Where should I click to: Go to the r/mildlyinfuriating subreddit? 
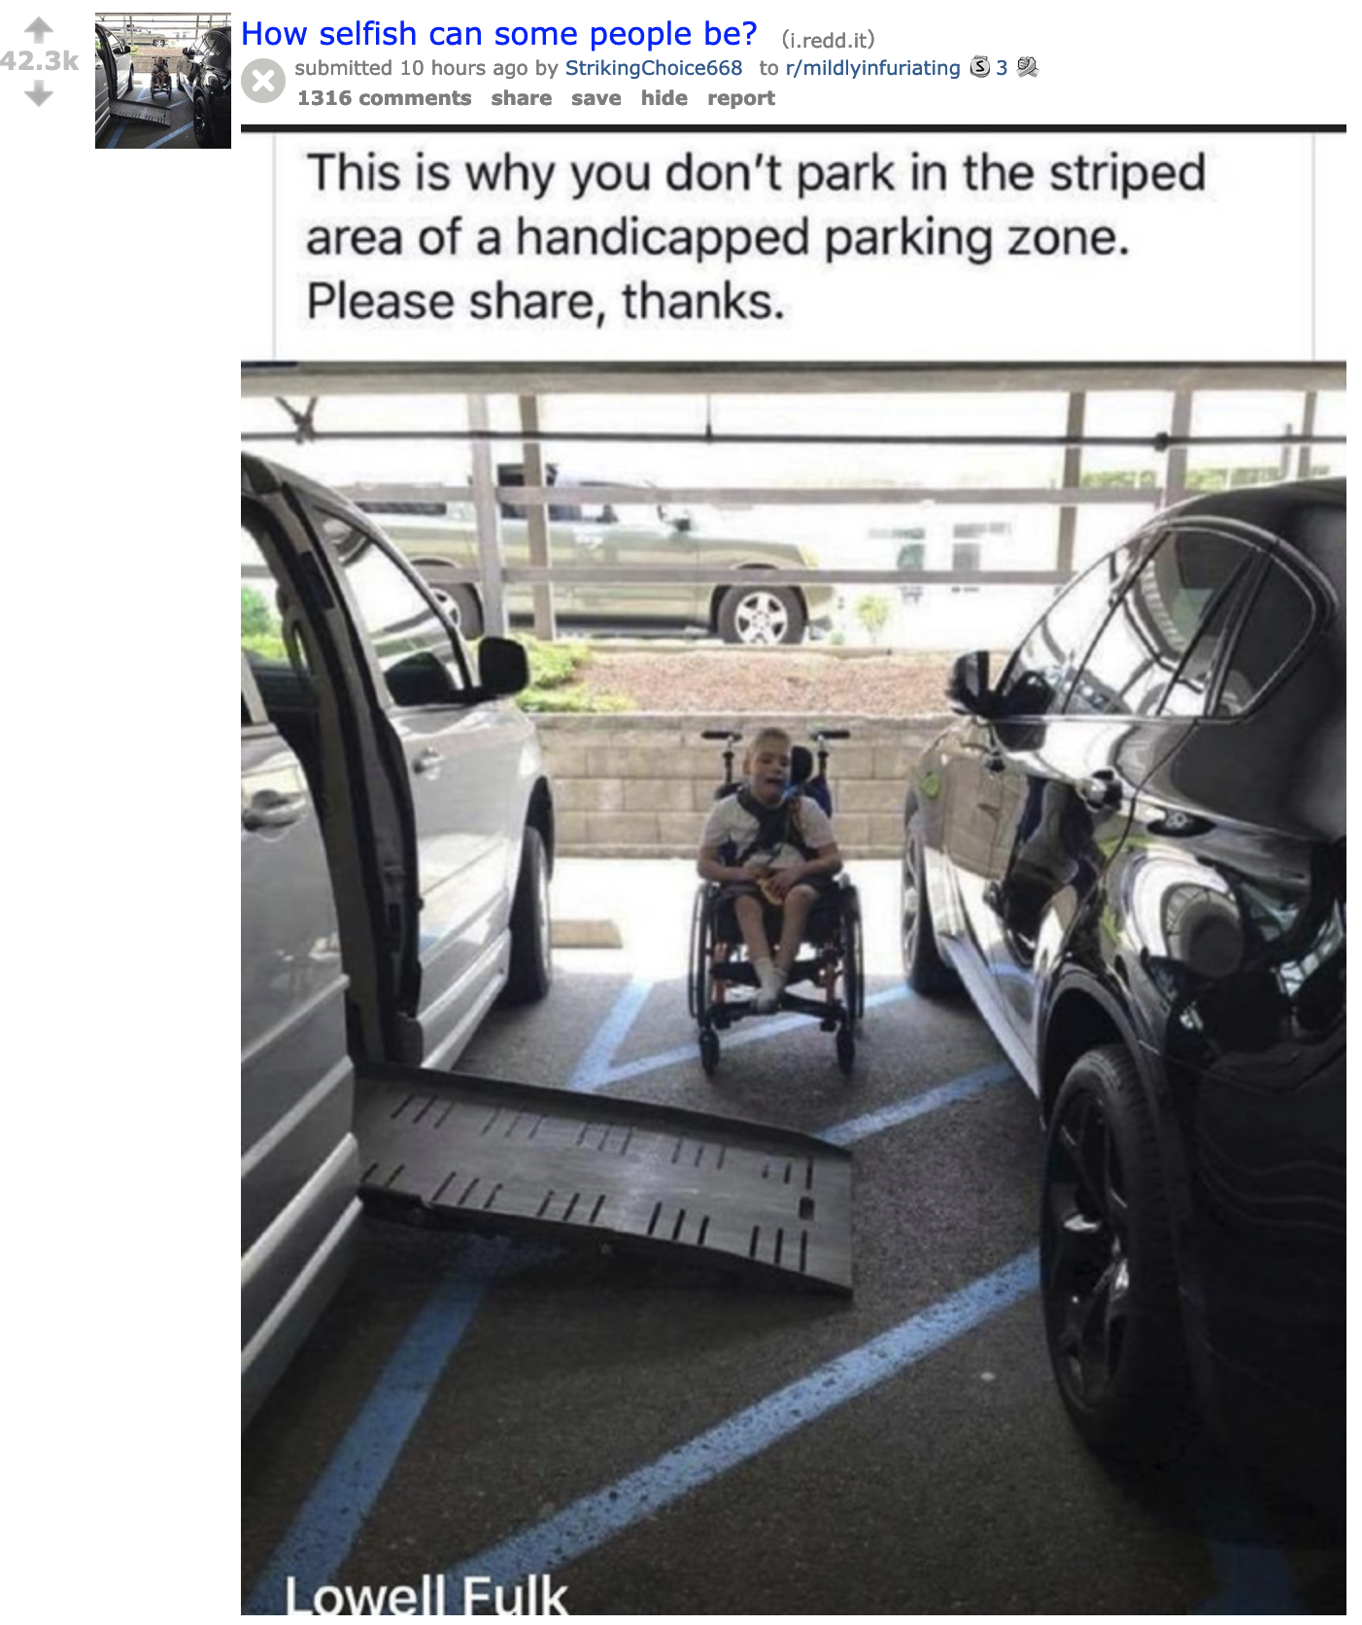872,68
